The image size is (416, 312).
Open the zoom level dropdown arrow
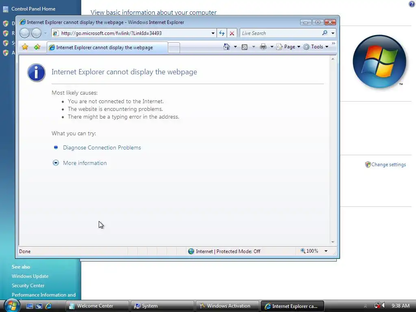tap(326, 251)
